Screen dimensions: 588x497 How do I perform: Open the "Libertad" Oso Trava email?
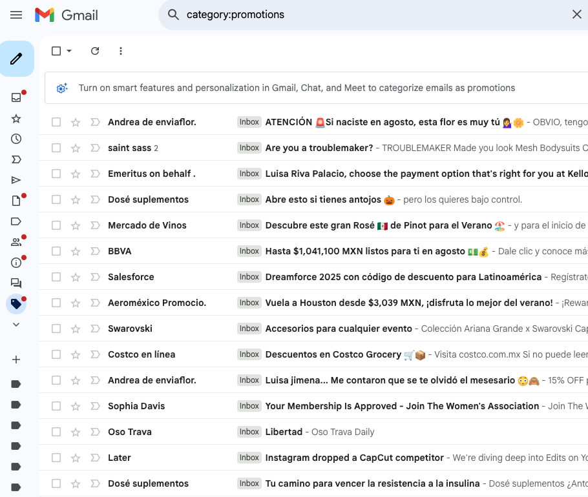point(284,432)
